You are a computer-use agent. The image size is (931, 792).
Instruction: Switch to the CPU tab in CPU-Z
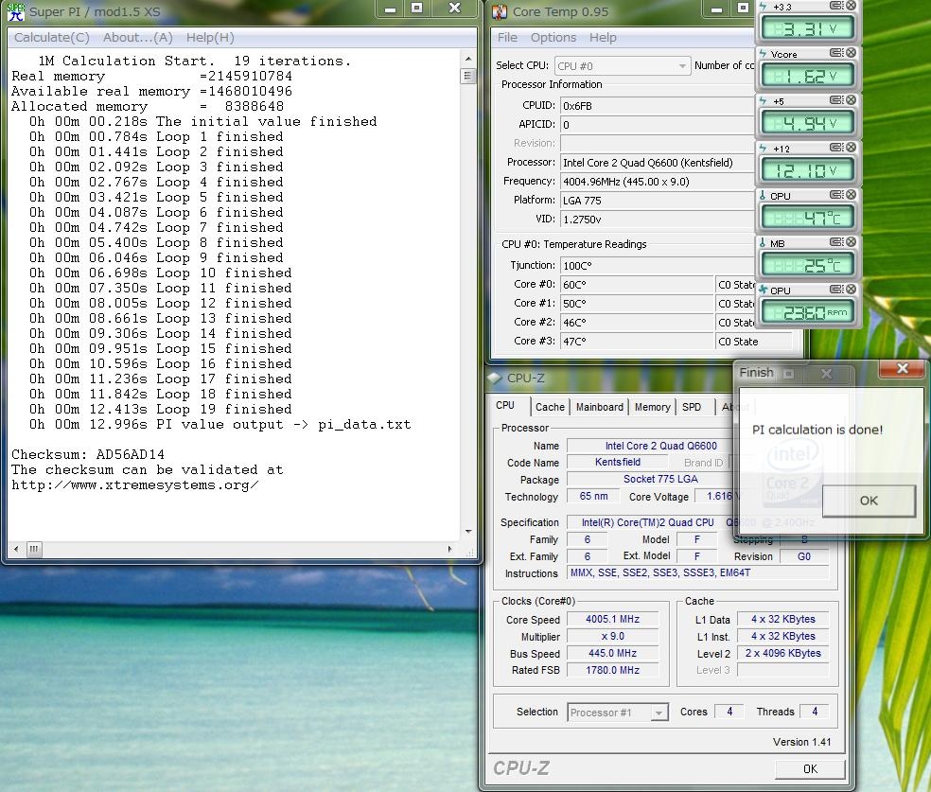505,406
